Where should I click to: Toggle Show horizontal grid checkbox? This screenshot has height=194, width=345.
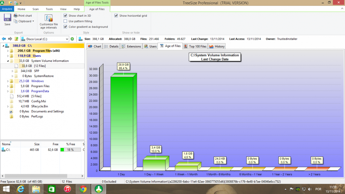coord(116,16)
